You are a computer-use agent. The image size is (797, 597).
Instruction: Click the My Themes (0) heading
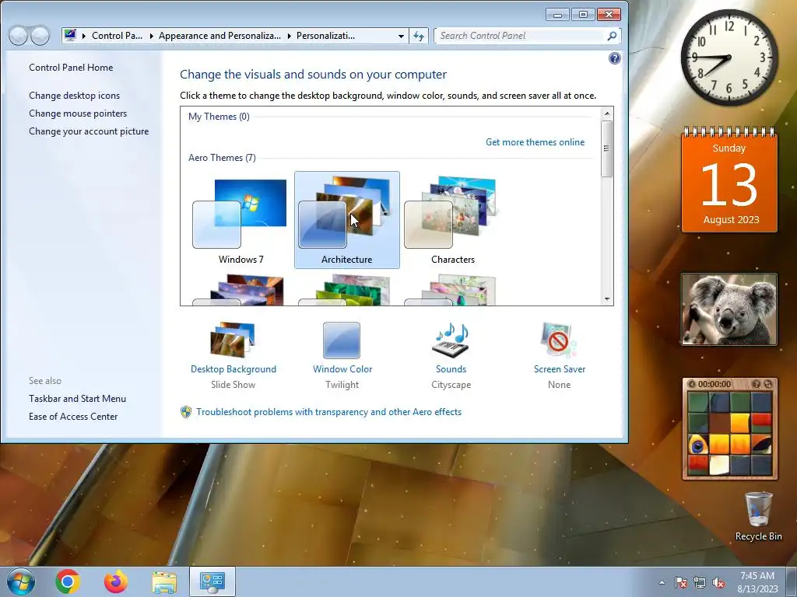pos(219,117)
